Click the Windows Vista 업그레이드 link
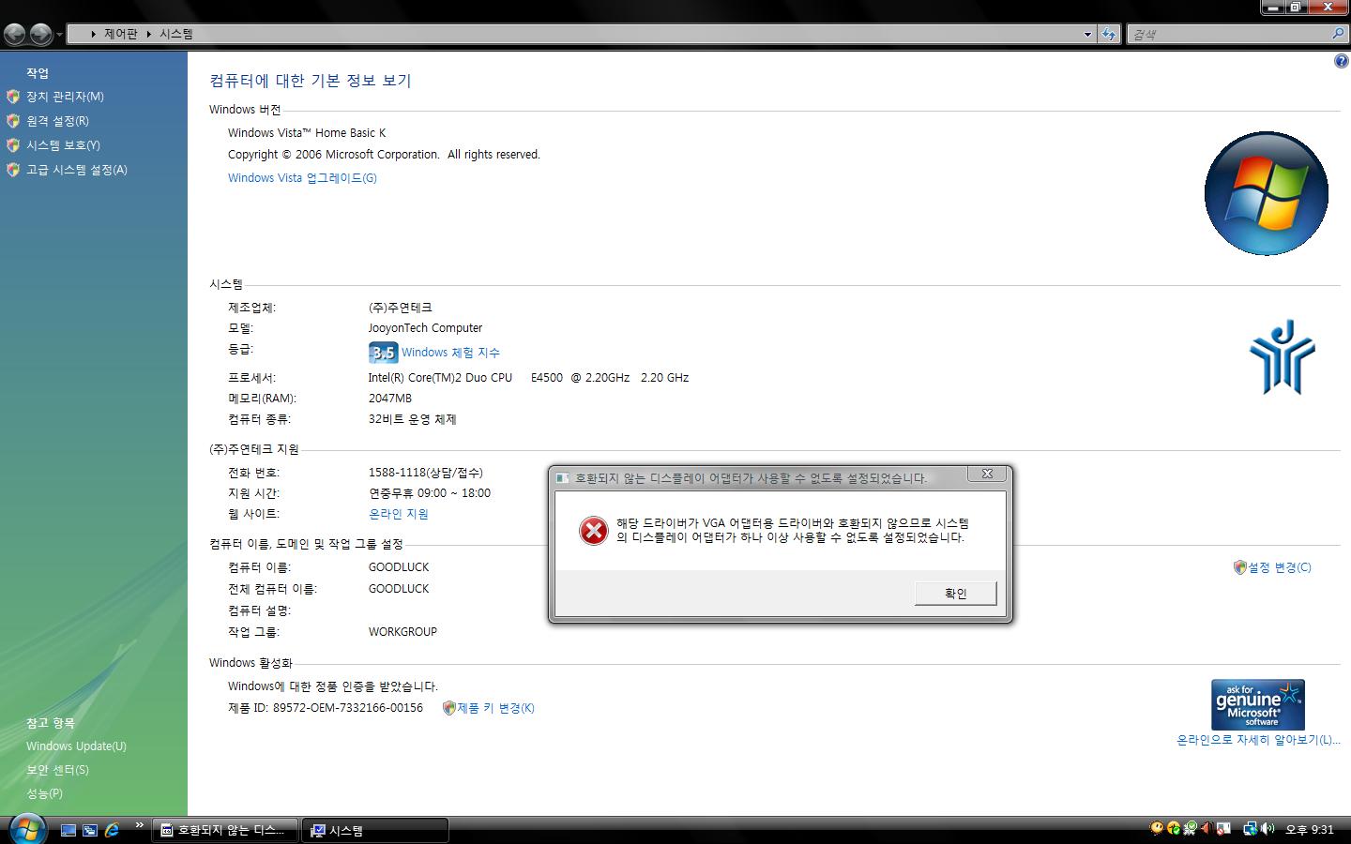This screenshot has width=1351, height=844. click(x=302, y=178)
